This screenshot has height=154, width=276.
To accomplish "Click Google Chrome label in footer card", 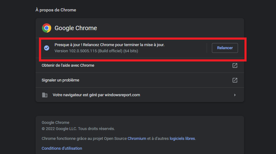I will coord(56,123).
